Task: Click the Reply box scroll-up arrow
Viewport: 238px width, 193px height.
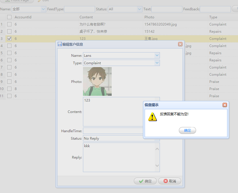Action: 157,149
